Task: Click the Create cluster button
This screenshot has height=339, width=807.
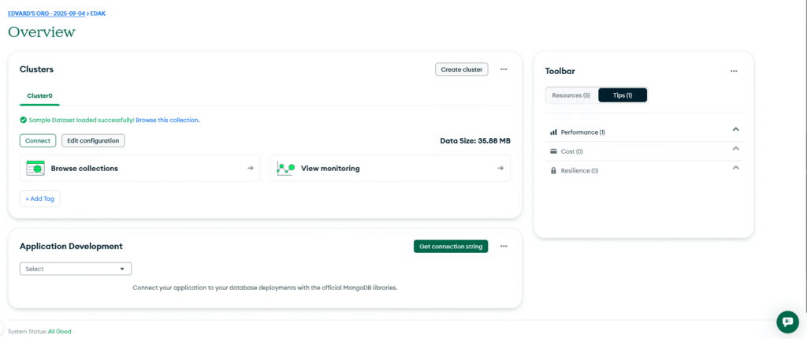Action: (461, 69)
